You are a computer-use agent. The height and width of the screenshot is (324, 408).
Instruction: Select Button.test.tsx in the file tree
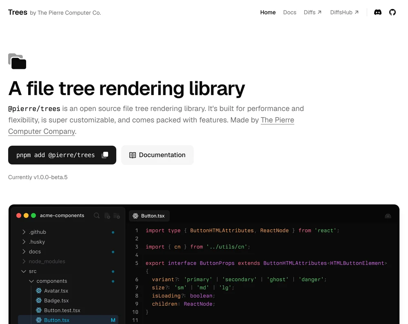click(62, 310)
